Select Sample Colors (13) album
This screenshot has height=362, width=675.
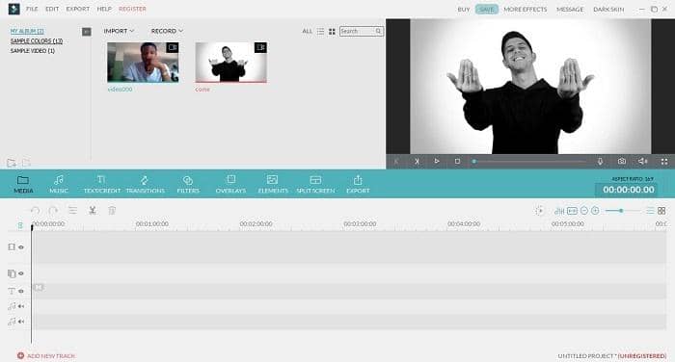click(37, 40)
